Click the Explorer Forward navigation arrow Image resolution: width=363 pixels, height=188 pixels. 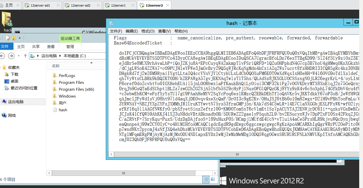(11, 56)
